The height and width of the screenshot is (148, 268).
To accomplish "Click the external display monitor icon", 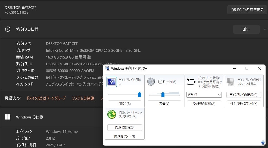I will pos(230,82).
